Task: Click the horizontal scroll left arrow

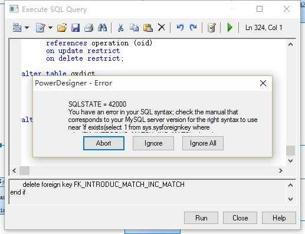Action: click(14, 170)
